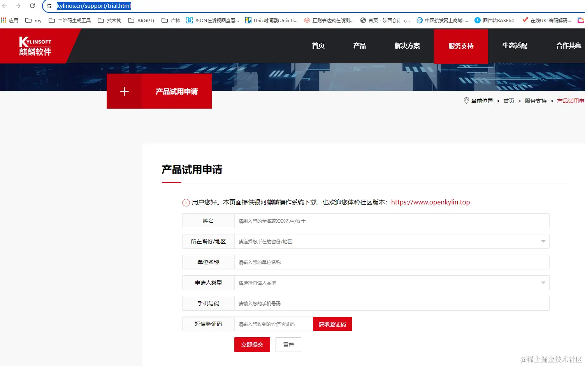Click the browser back arrow

[5, 6]
